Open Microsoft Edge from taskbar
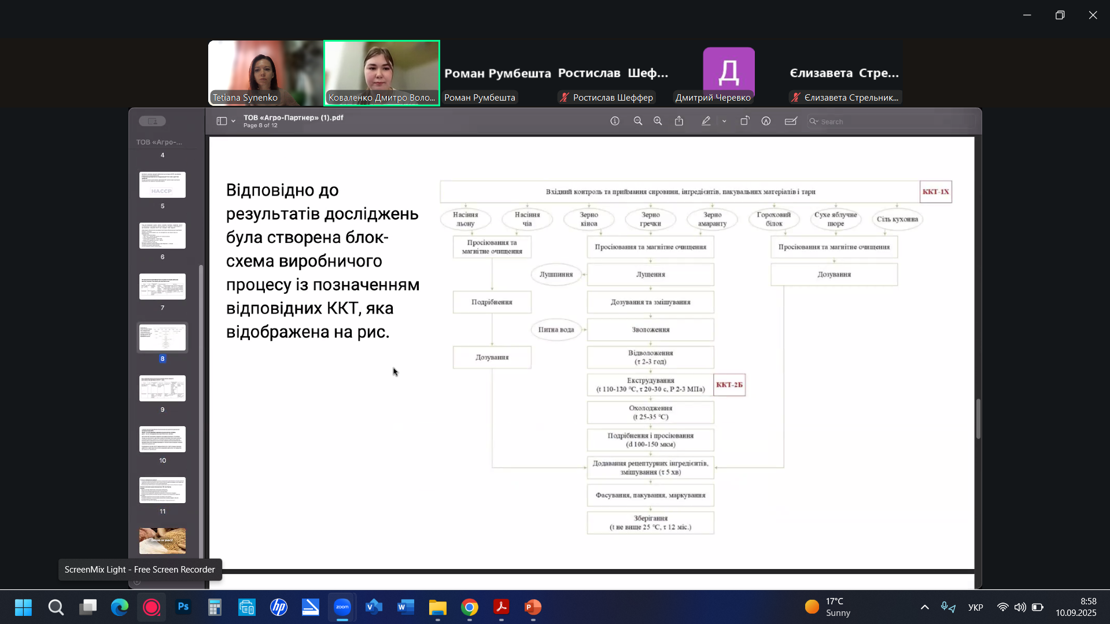This screenshot has width=1110, height=624. (x=120, y=607)
